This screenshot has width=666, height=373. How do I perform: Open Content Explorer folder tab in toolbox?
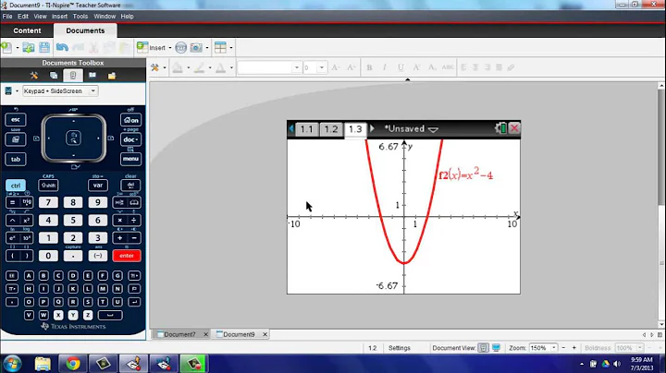[112, 76]
